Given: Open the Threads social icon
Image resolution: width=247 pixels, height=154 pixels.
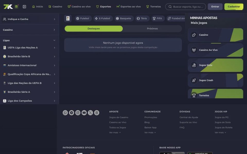Looking at the screenshot, I should pos(97,113).
